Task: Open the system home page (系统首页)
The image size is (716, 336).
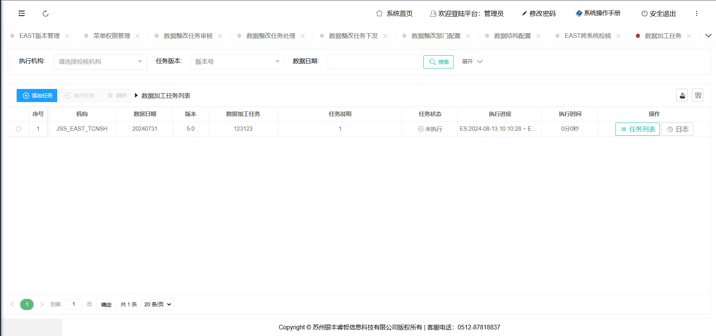Action: [x=394, y=14]
